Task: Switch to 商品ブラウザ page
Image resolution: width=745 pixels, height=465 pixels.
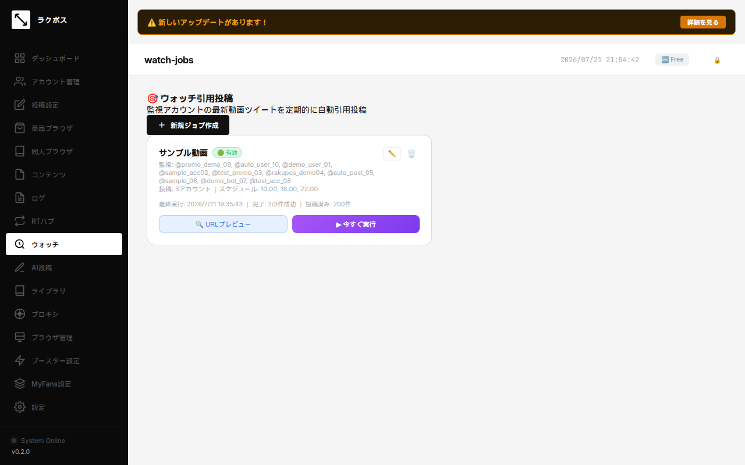Action: [64, 128]
